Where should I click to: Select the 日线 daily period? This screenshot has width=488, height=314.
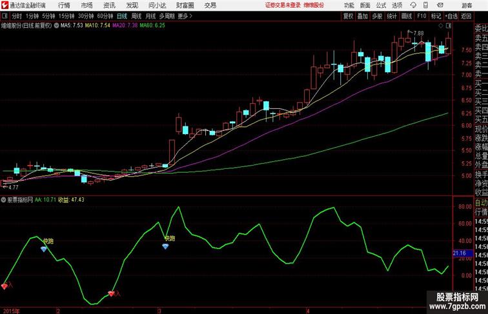(x=122, y=16)
